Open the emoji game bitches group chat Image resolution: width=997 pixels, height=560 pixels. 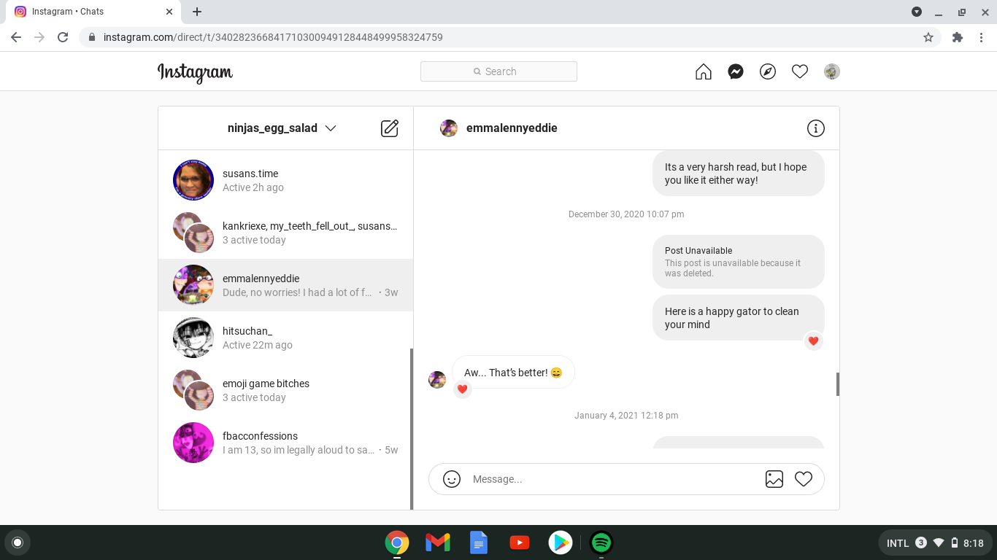tap(285, 390)
